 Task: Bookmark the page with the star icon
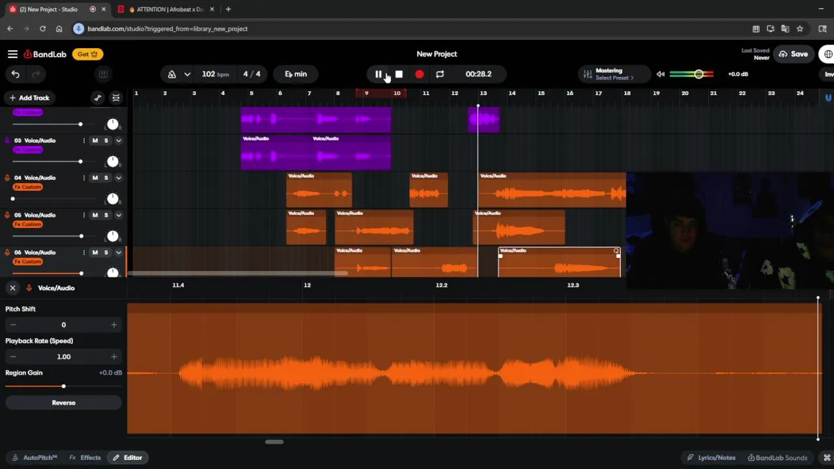(x=800, y=29)
